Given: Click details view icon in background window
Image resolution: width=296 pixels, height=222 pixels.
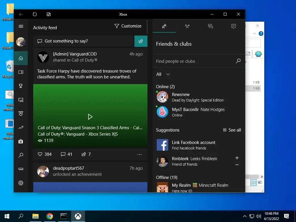Looking at the screenshot, I should (x=254, y=182).
